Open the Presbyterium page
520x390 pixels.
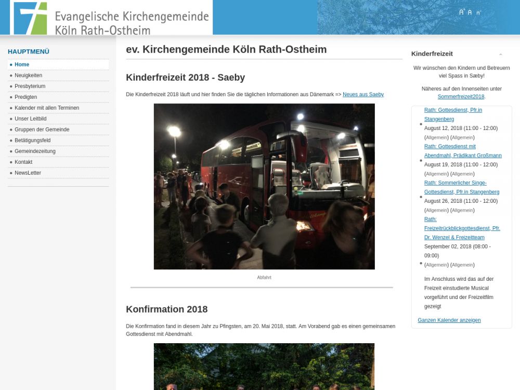point(30,86)
